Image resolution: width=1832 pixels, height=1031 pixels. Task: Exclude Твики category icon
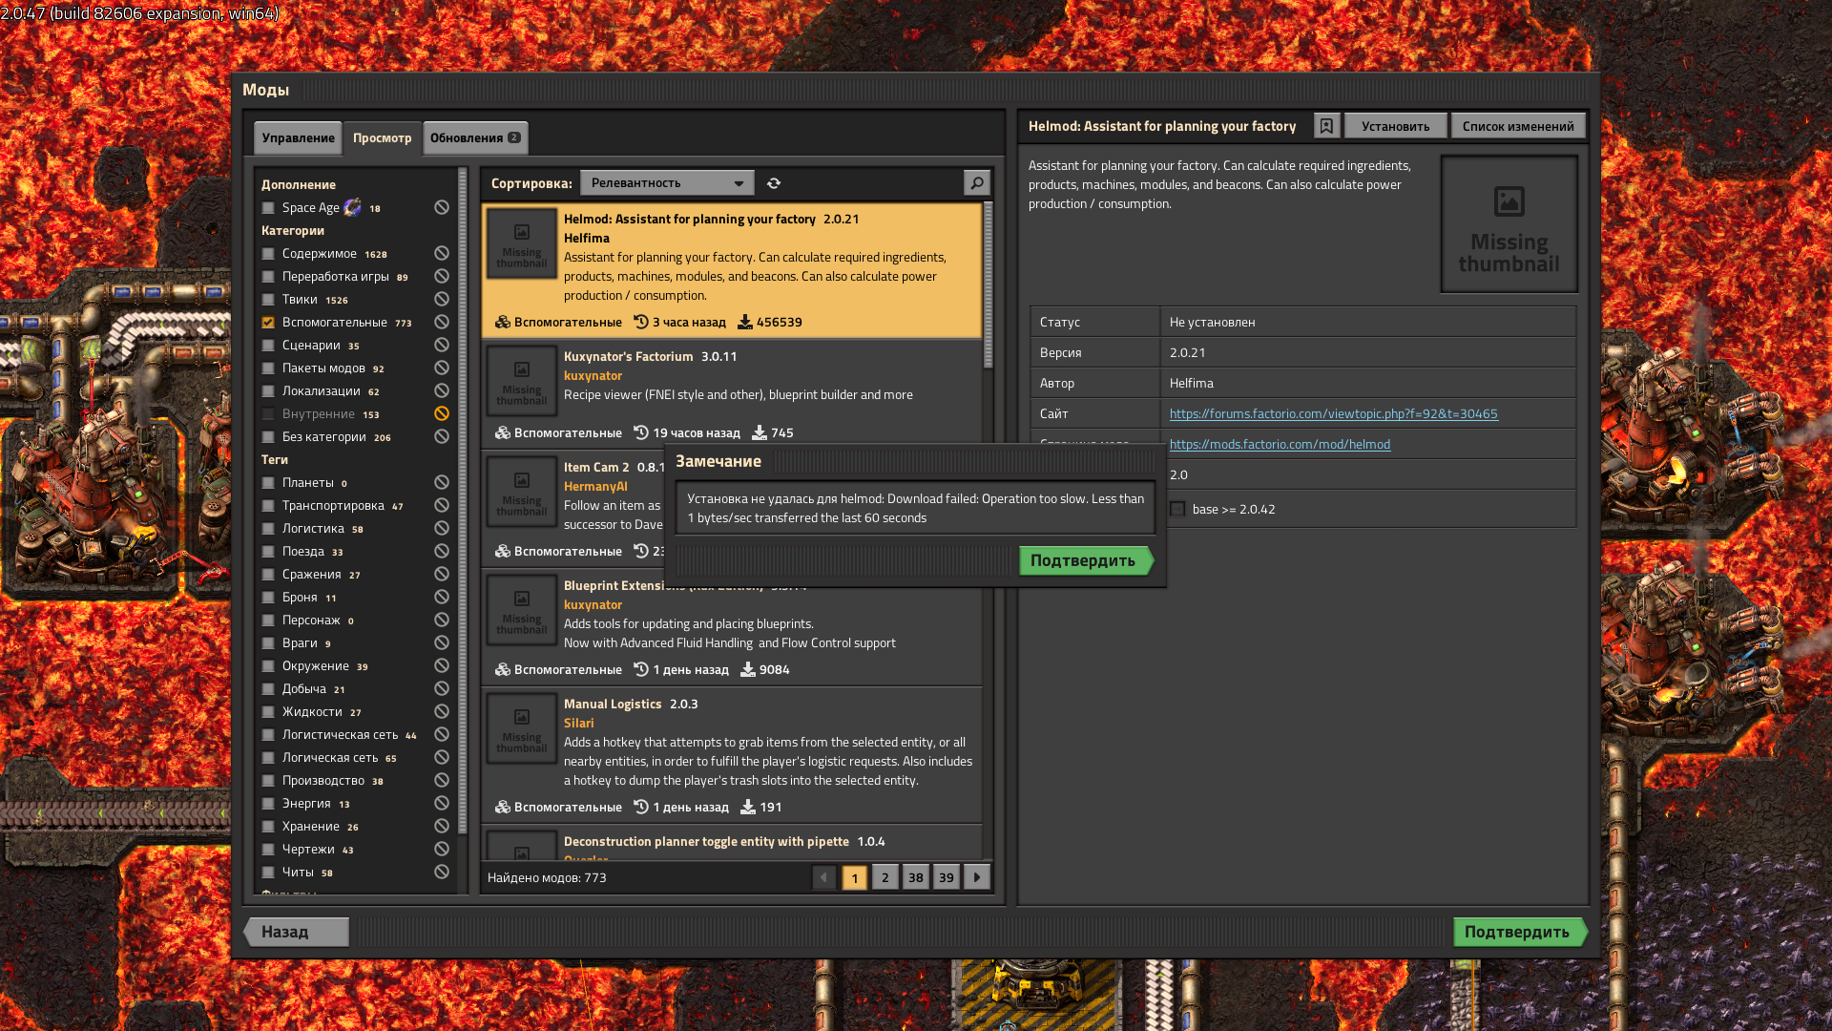[442, 299]
